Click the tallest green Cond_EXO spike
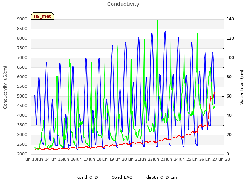 click(x=157, y=21)
